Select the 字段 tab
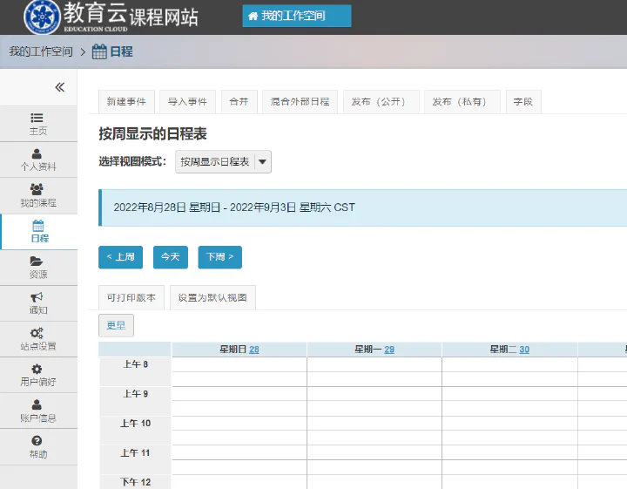 coord(523,102)
